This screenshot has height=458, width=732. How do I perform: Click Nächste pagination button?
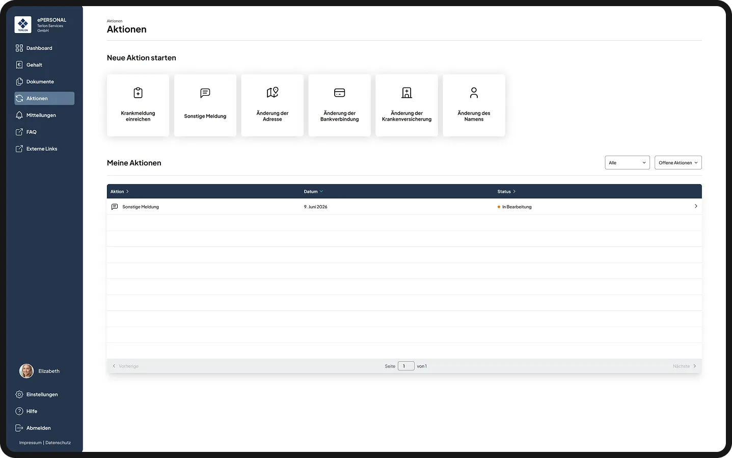(684, 366)
